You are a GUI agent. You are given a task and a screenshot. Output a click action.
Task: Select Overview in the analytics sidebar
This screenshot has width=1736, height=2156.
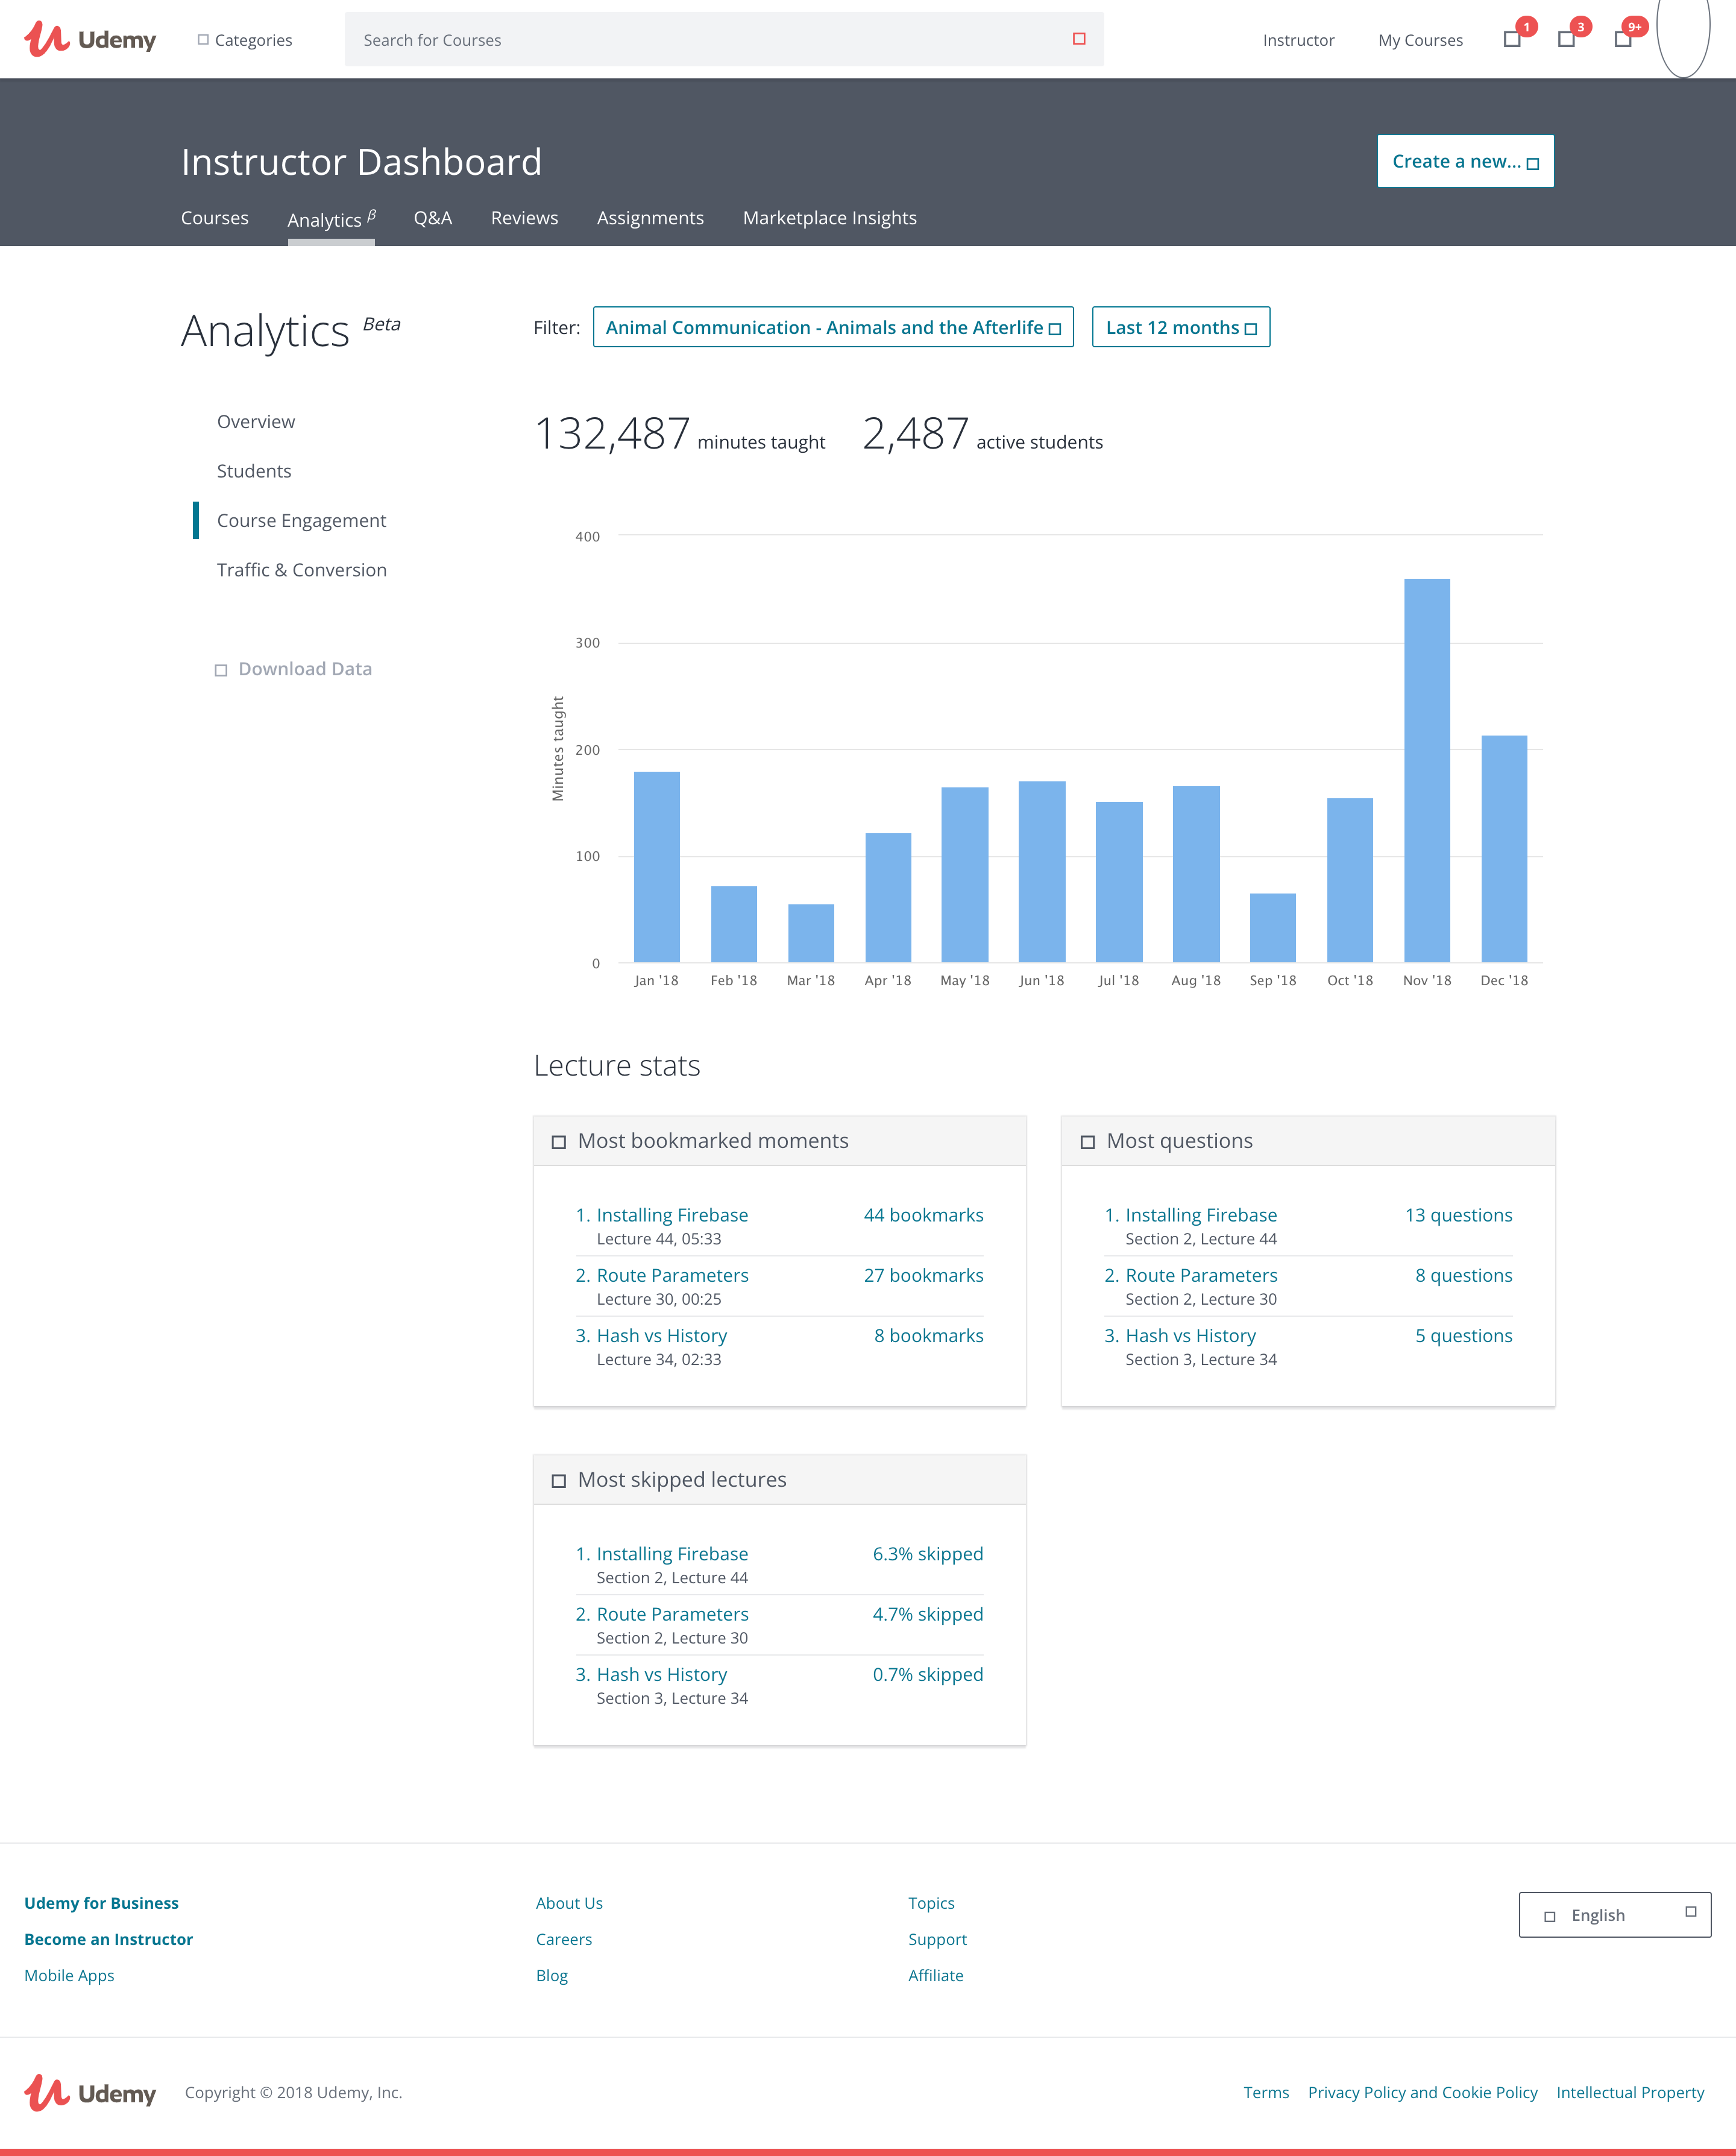(256, 422)
